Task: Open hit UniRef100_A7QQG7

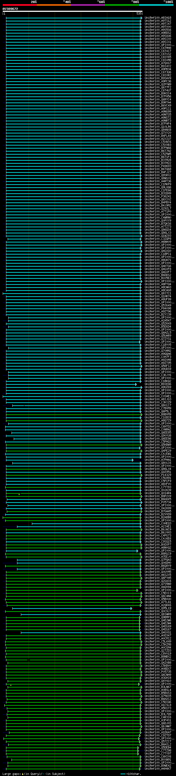Action: [x=158, y=63]
